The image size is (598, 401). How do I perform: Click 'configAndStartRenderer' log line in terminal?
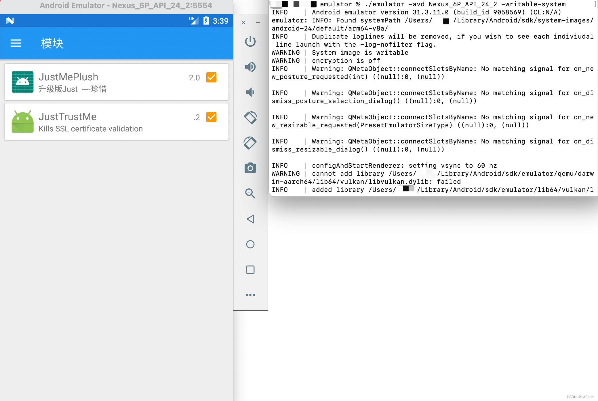(384, 166)
